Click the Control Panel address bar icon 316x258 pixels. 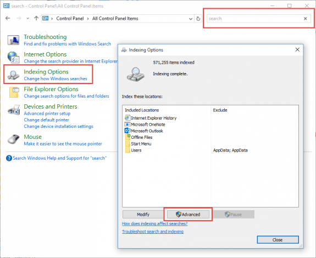[46, 18]
